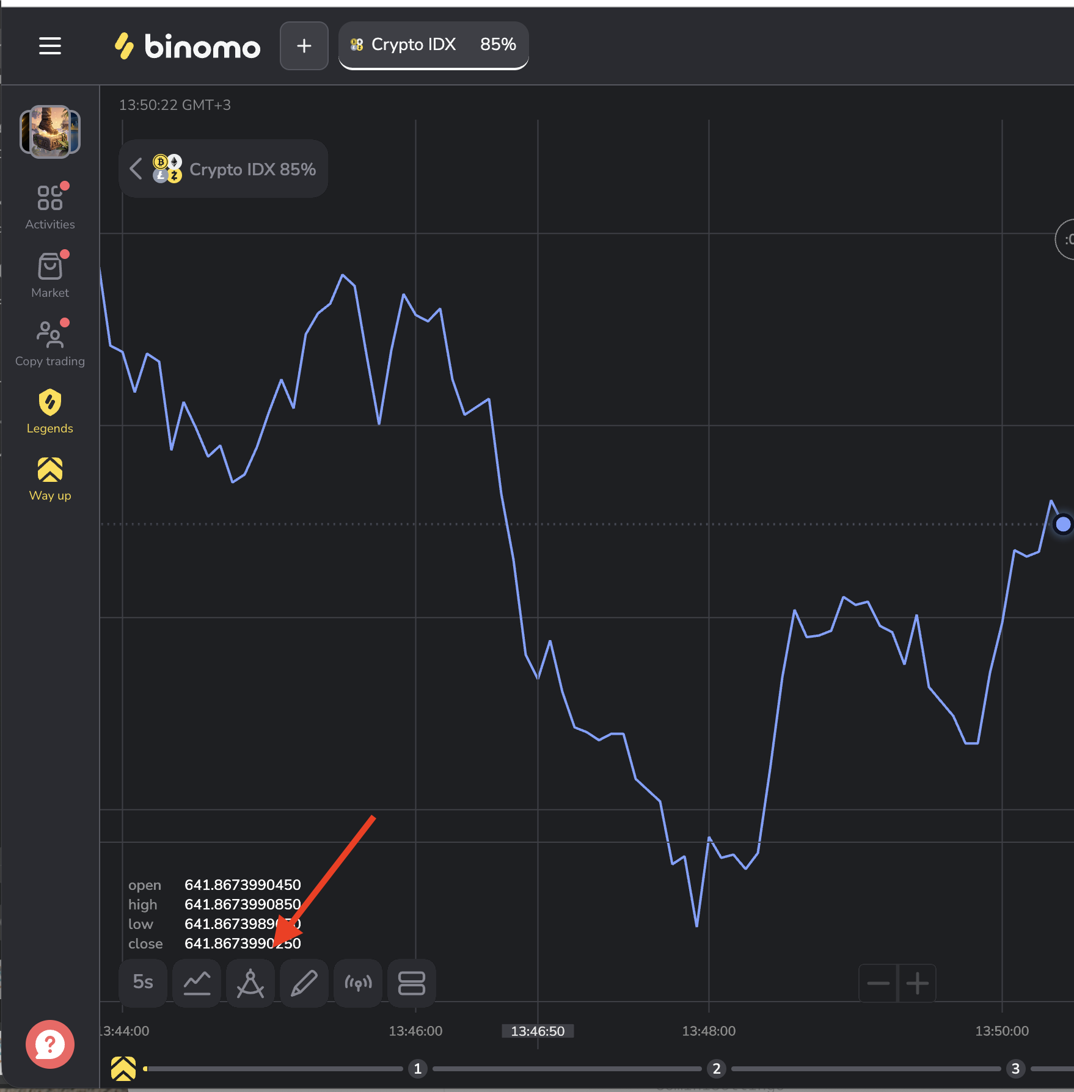Click the high value 641.8673990850

243,904
